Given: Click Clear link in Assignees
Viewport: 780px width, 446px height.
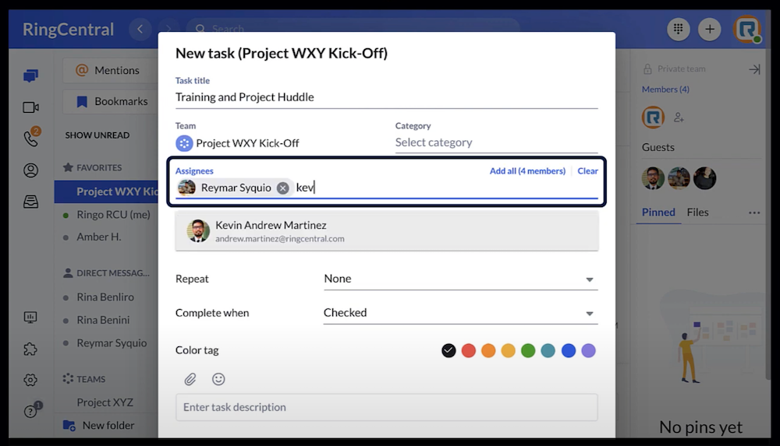Looking at the screenshot, I should coord(587,171).
